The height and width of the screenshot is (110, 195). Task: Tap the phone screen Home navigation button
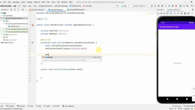coord(177,99)
